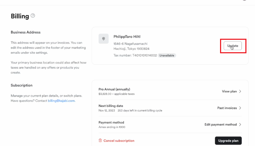Open View plan chevron arrow
The width and height of the screenshot is (255, 146).
240,91
